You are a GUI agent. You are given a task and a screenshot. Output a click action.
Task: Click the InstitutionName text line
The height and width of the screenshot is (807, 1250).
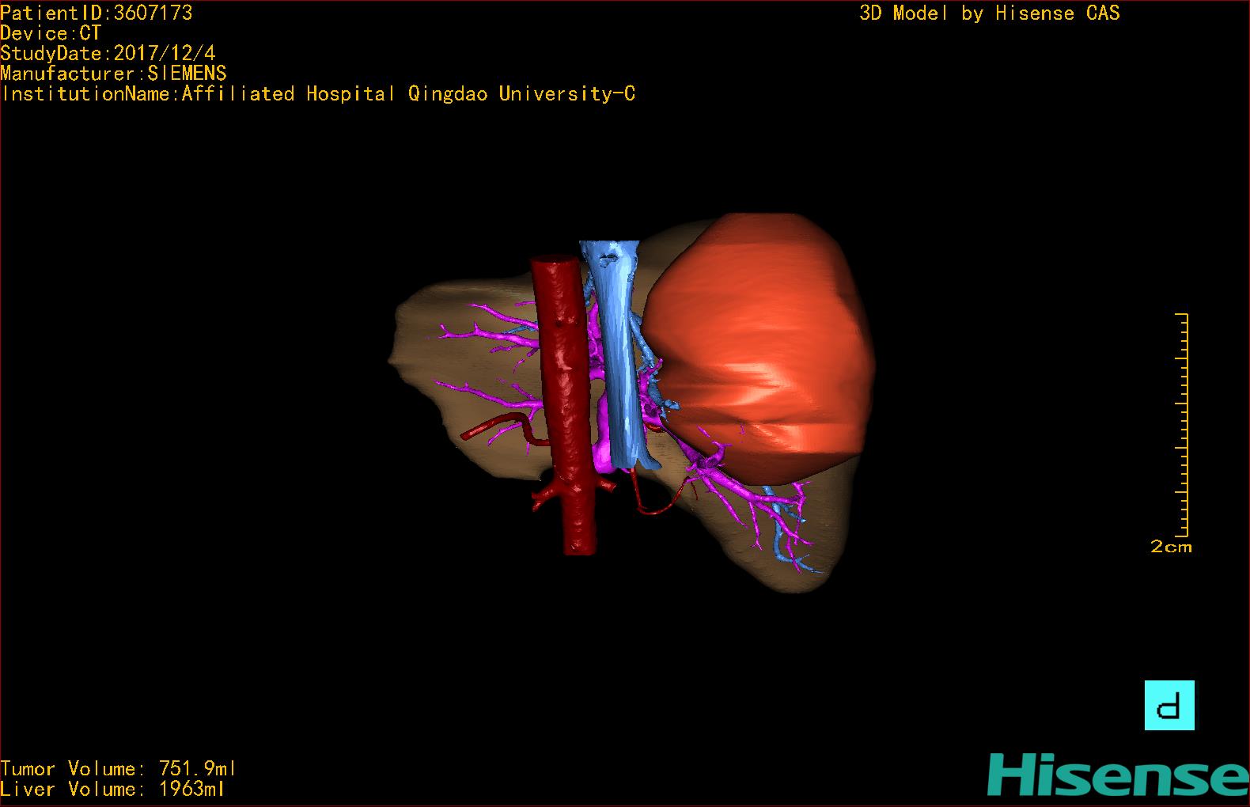tap(318, 94)
